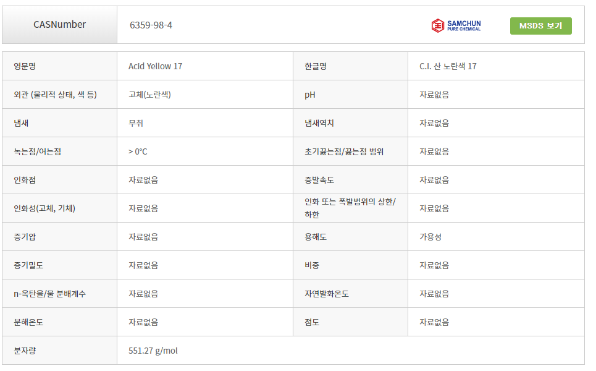Viewport: 596px width, 371px height.
Task: Click the 초기끓는점/끓는점 범위 label
Action: coord(344,151)
